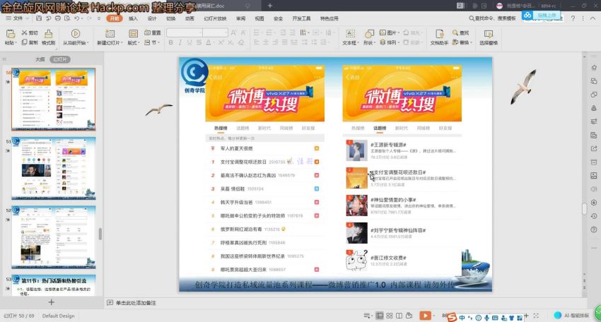Open the font size combo box
This screenshot has width=601, height=322.
pos(216,32)
